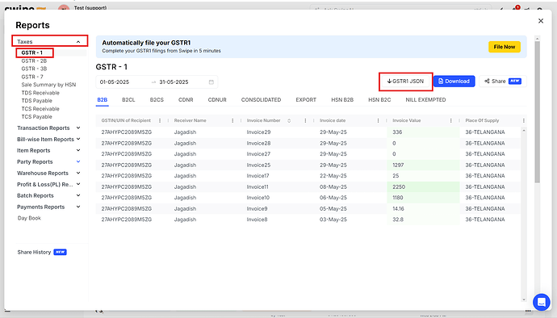Open the calendar icon in the date range
This screenshot has width=557, height=318.
[211, 82]
